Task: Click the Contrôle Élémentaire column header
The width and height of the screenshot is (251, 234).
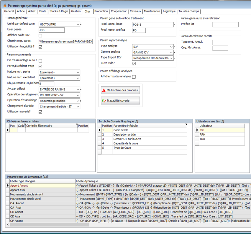Action: tap(51, 126)
